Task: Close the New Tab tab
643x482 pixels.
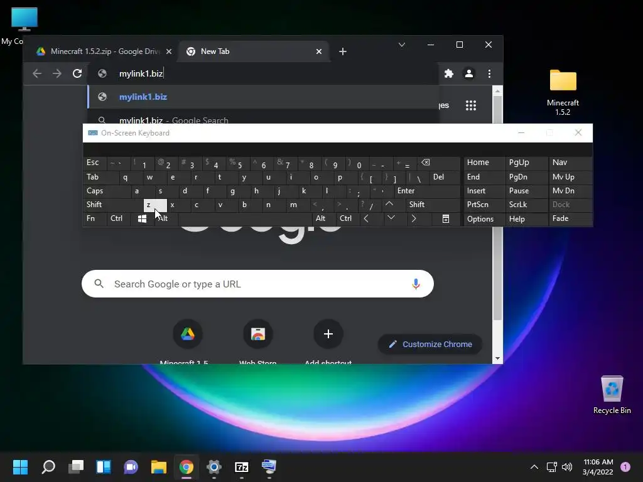Action: point(319,51)
